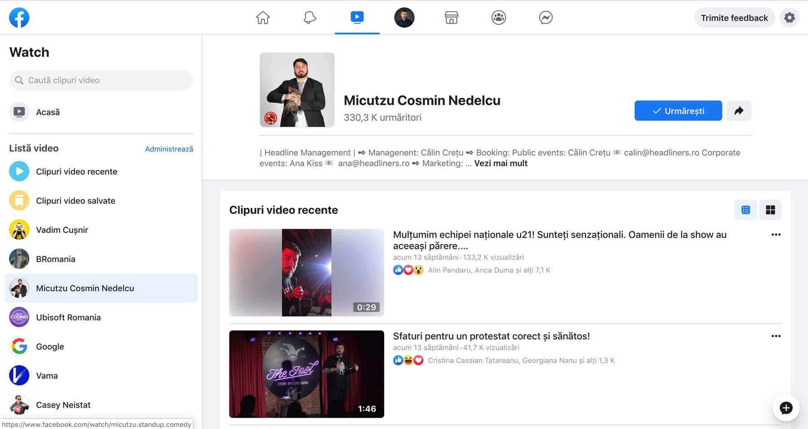Open options menu for Sfaturi pentru protestat video
This screenshot has height=429, width=808.
776,336
